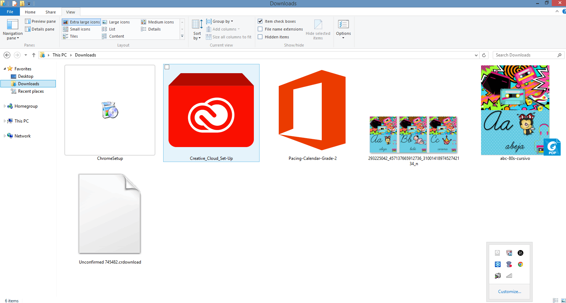Open Recent places in Favorites
This screenshot has width=566, height=303.
click(31, 91)
